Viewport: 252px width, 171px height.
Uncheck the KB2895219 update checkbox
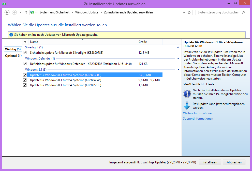25,85
